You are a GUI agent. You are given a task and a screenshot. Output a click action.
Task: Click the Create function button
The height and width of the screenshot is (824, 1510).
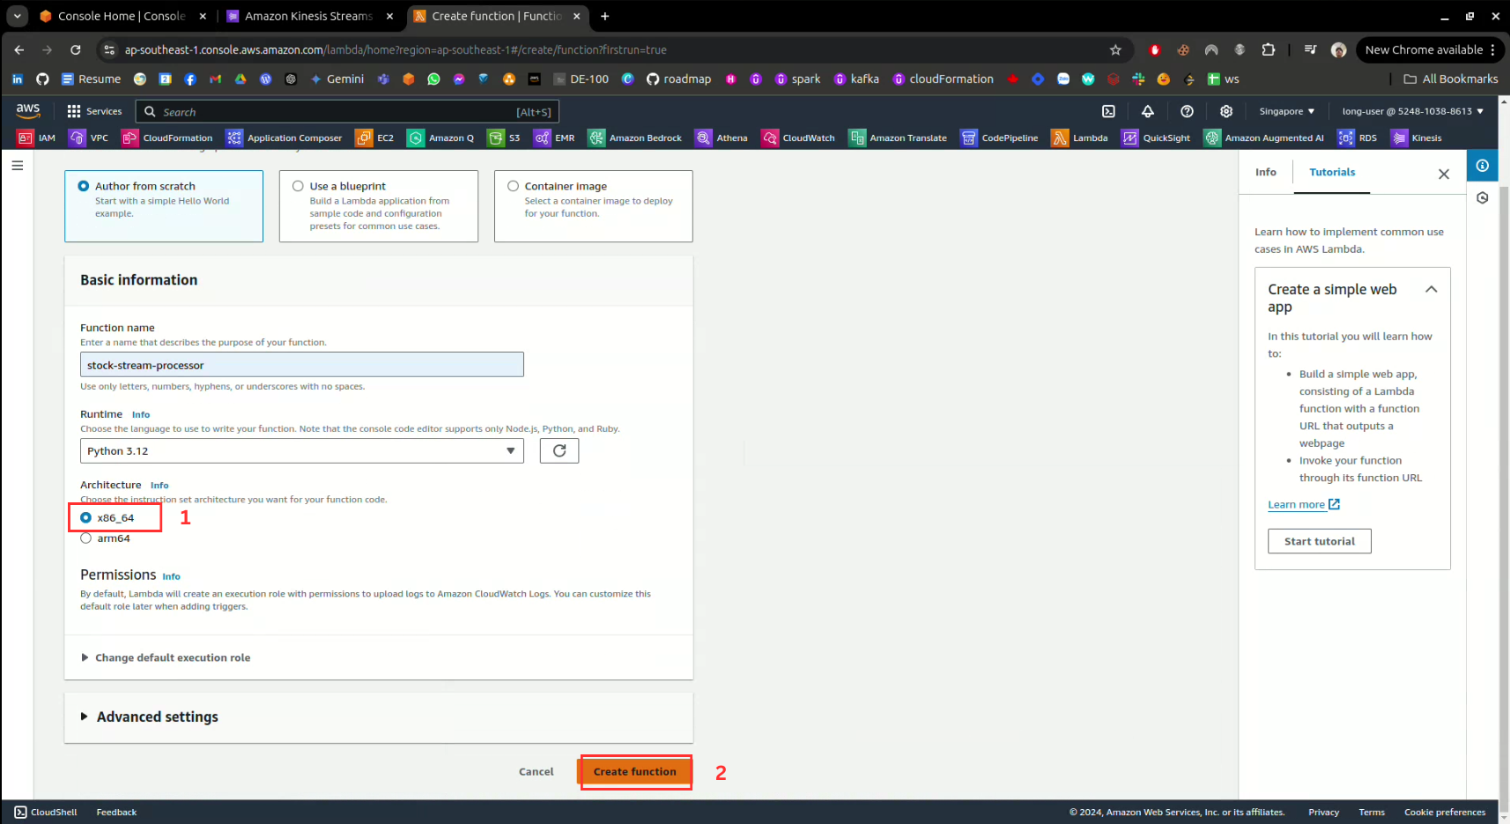click(x=634, y=772)
